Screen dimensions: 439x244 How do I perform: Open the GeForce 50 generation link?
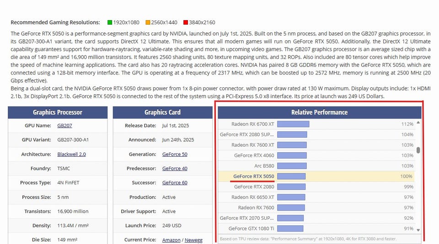click(x=175, y=154)
